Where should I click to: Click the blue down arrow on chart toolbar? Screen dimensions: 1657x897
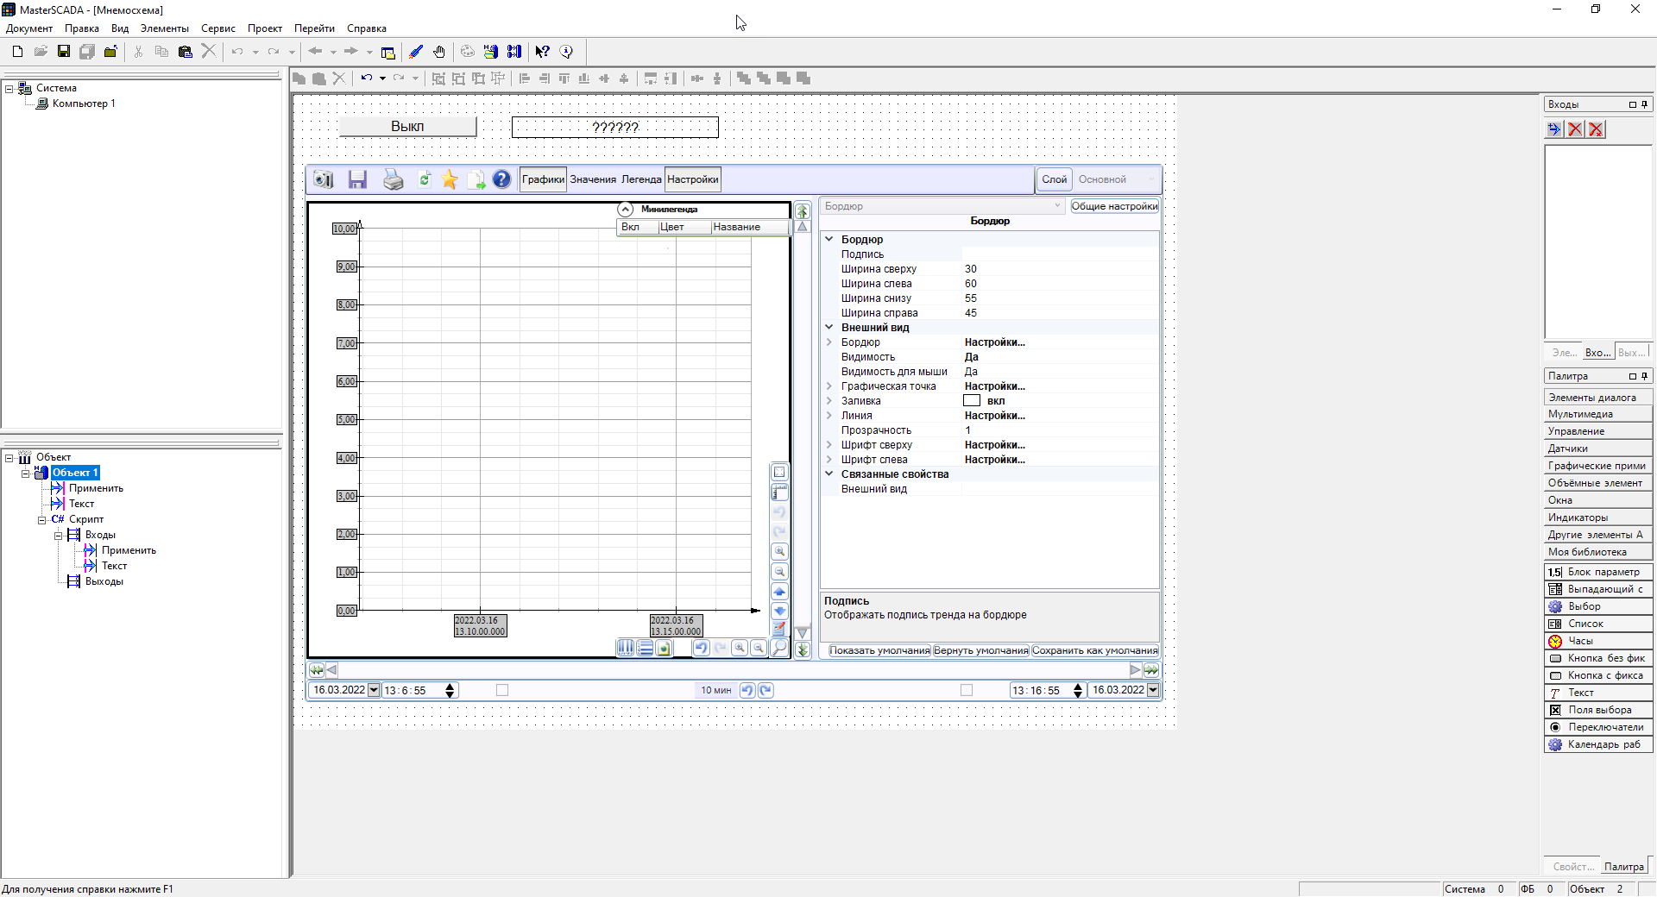[779, 611]
